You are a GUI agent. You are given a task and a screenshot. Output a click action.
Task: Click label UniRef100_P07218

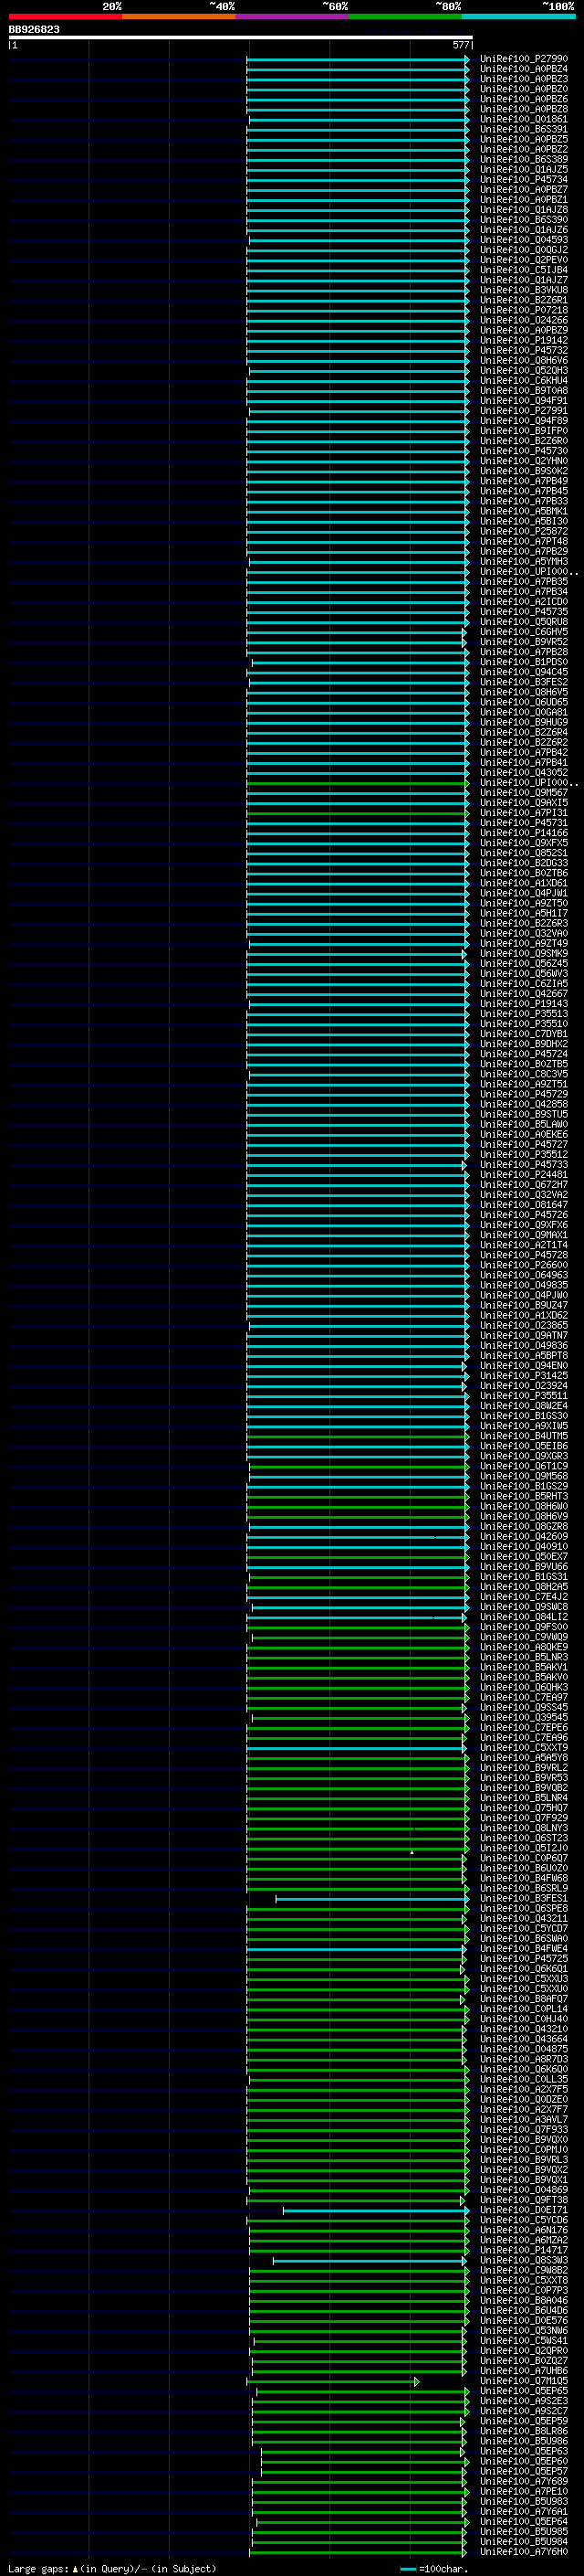coord(523,310)
